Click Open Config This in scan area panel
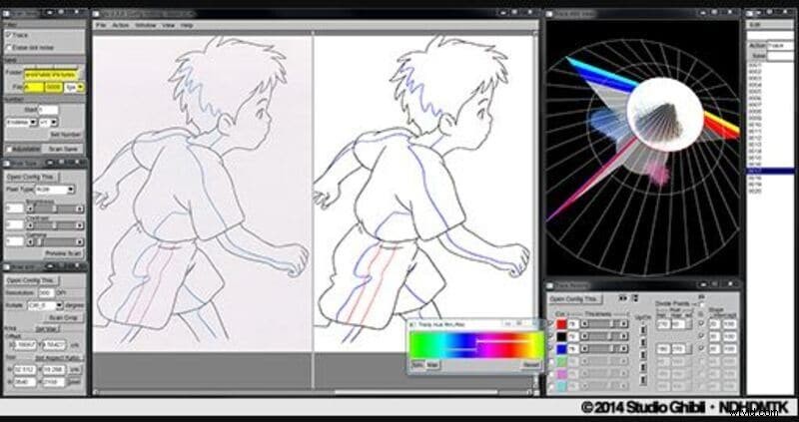The height and width of the screenshot is (422, 799). [x=32, y=280]
